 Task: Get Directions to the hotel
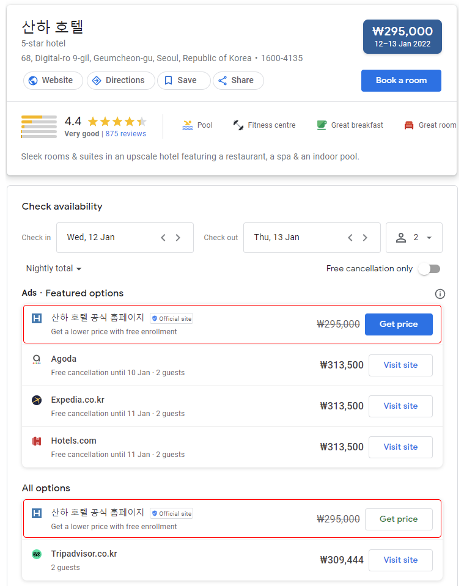click(x=120, y=81)
